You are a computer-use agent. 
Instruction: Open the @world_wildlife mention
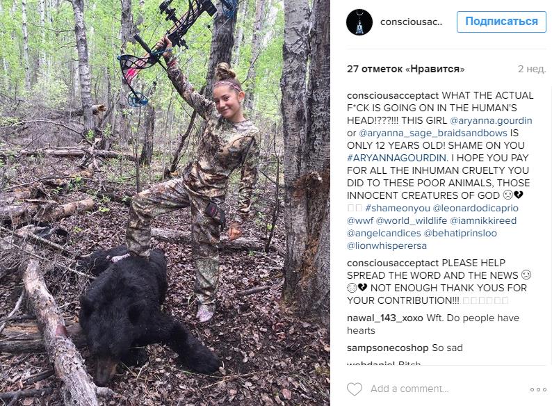point(411,221)
